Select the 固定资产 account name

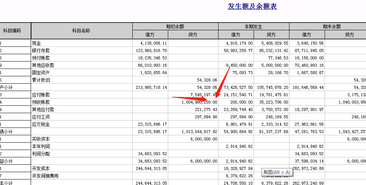(x=41, y=73)
